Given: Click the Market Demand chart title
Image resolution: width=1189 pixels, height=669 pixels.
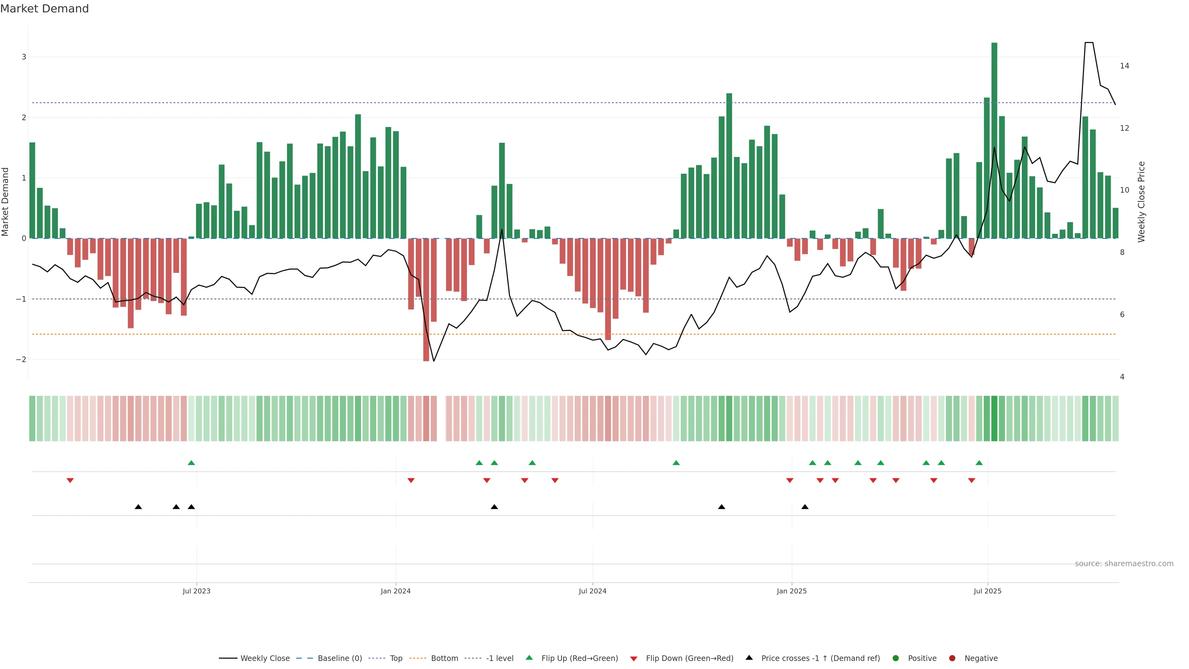Looking at the screenshot, I should click(x=44, y=9).
